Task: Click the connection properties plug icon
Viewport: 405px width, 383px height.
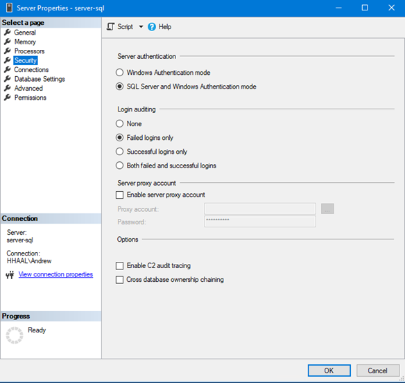Action: point(10,275)
